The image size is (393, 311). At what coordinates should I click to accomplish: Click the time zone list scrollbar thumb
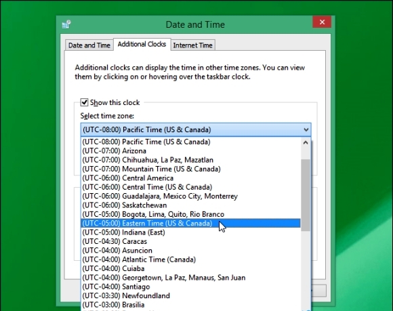306,195
